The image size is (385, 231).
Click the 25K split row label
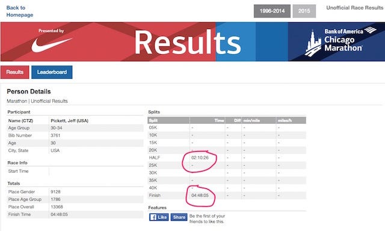tap(153, 165)
